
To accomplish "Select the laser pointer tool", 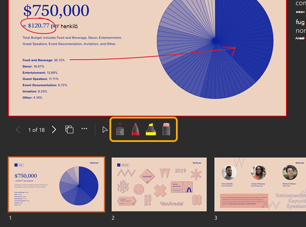I will point(120,129).
